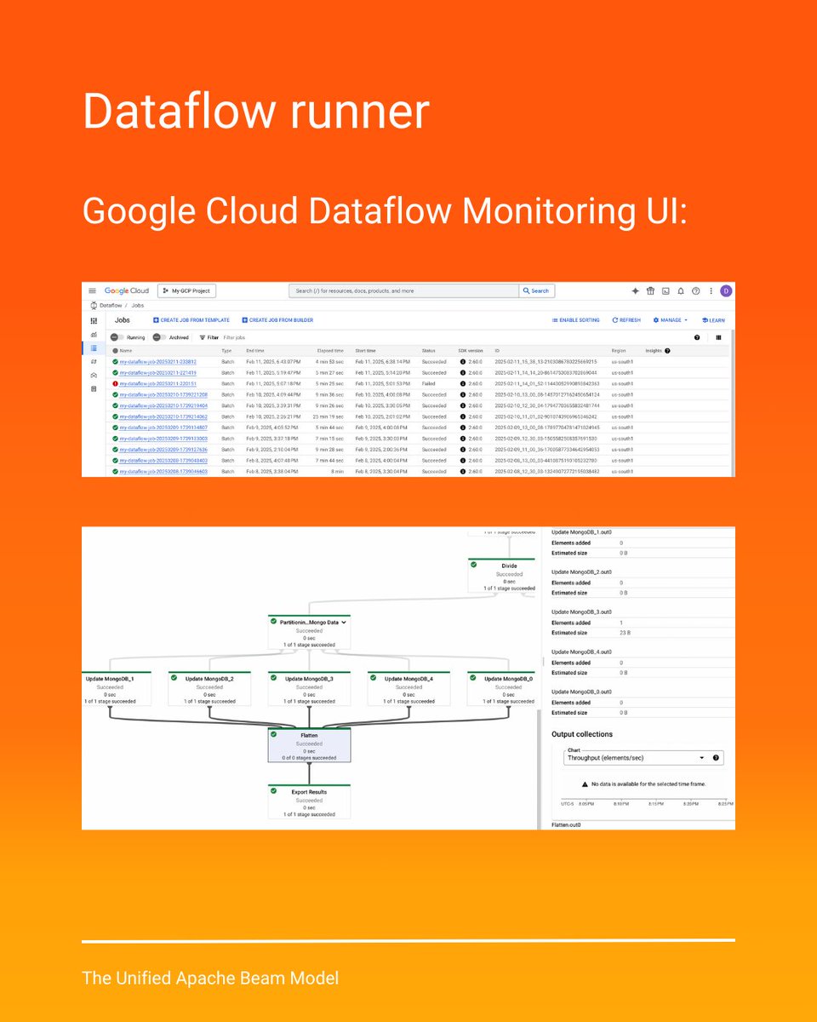Toggle the Running jobs filter switch

117,337
